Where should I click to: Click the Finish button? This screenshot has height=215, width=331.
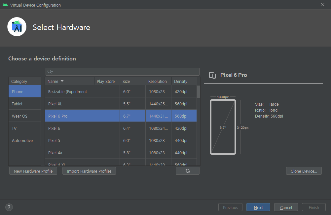pos(314,207)
